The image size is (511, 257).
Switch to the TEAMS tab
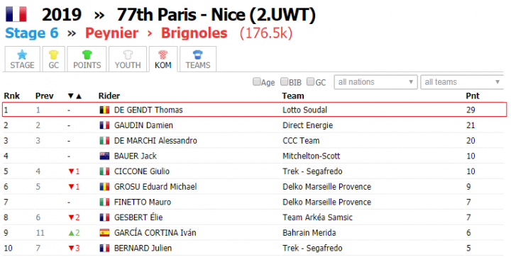[x=198, y=59]
